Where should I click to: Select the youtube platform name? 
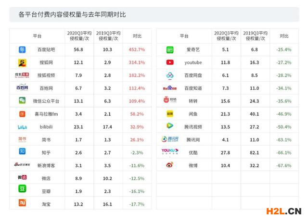(x=193, y=62)
